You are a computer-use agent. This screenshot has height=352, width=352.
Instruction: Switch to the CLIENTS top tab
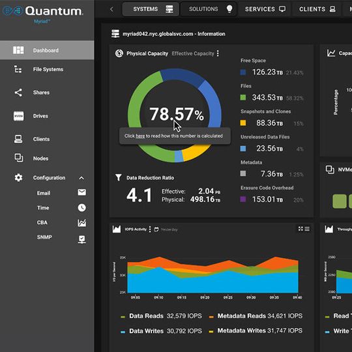pyautogui.click(x=317, y=9)
